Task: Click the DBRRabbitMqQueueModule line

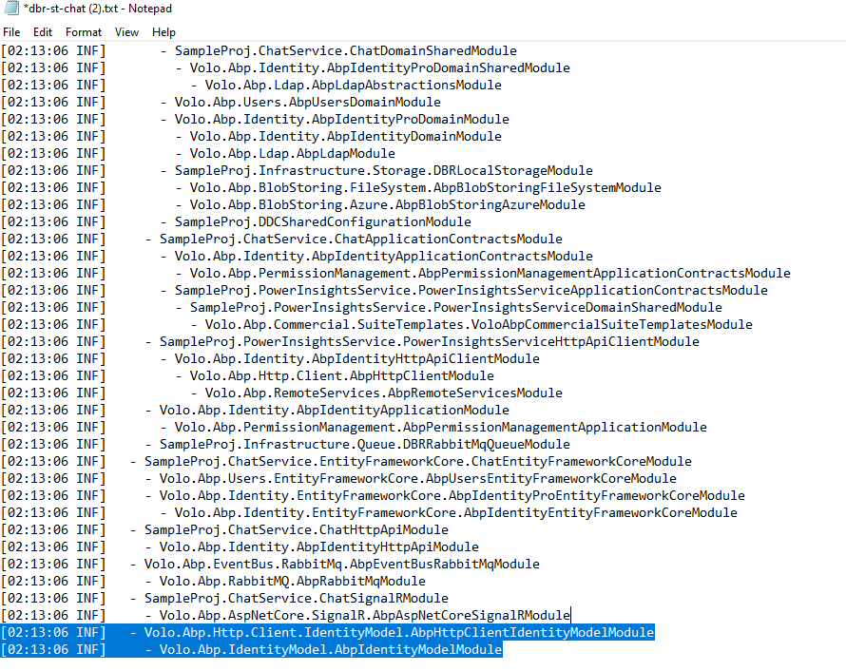Action: coord(285,445)
